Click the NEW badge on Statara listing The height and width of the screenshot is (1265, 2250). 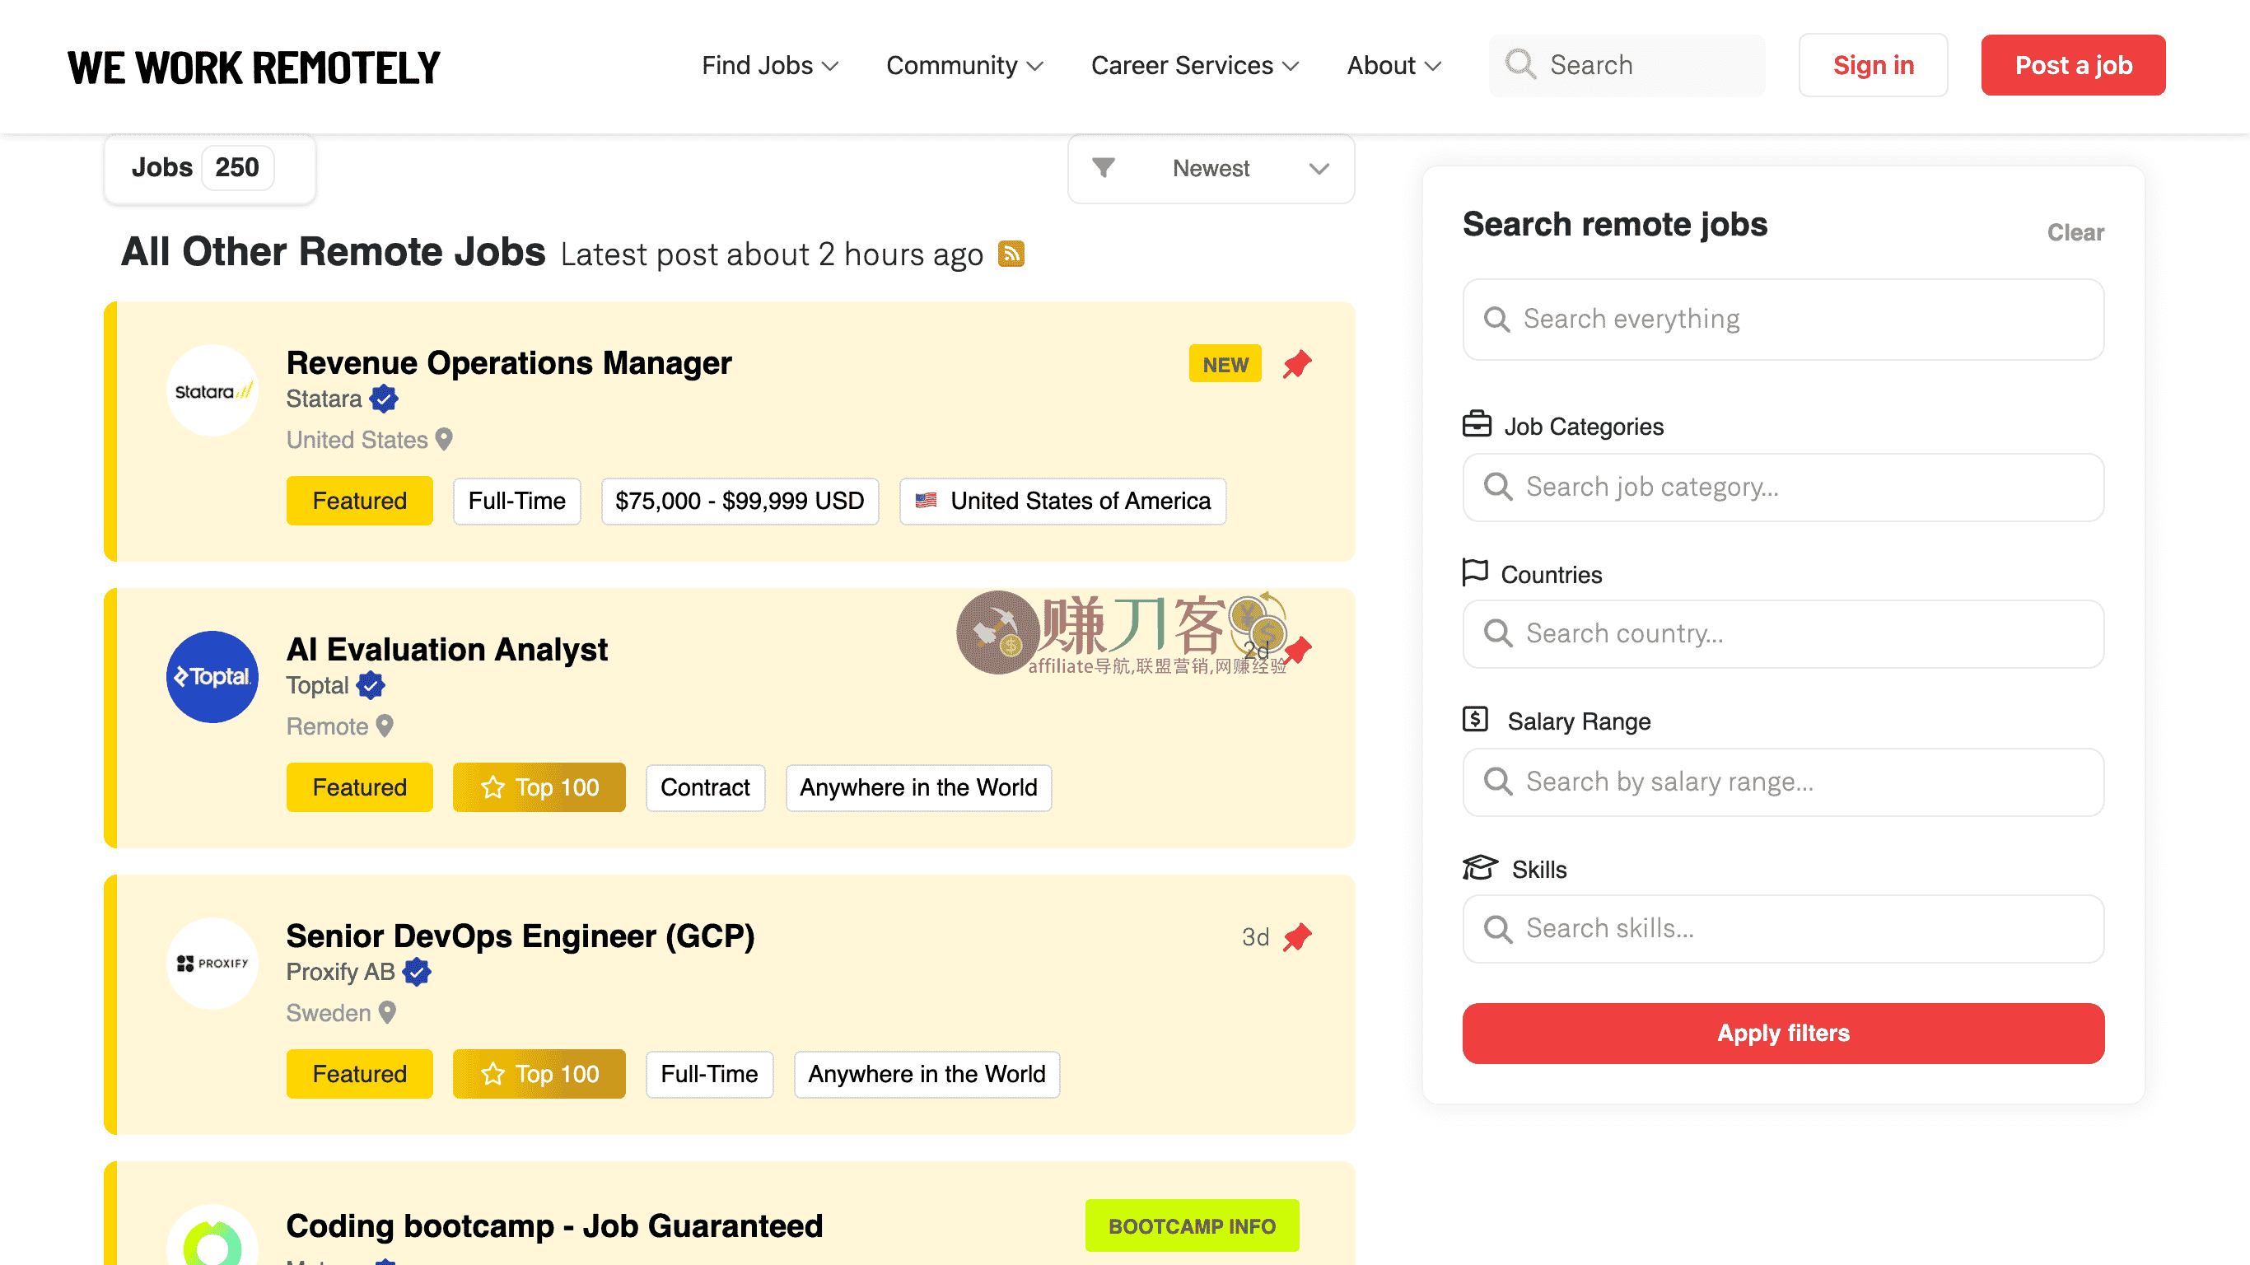1225,363
